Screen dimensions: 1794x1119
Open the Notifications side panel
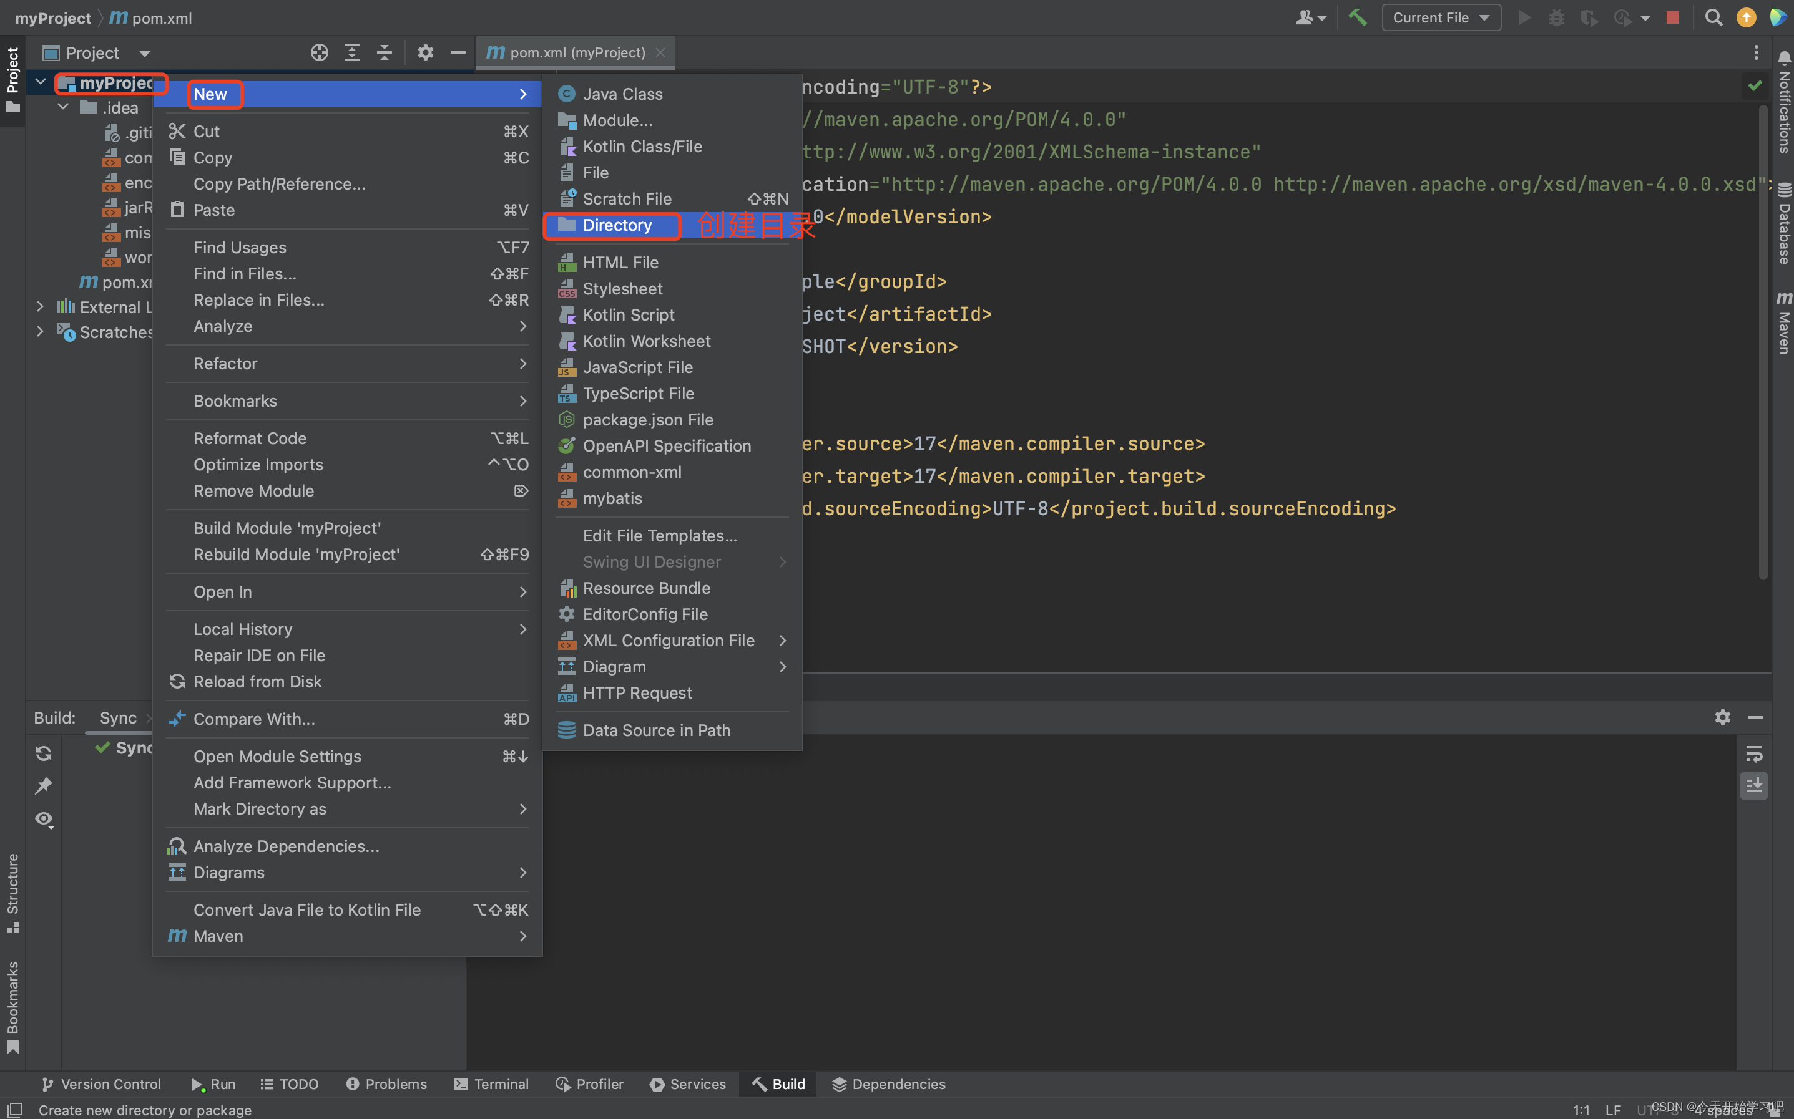tap(1783, 102)
